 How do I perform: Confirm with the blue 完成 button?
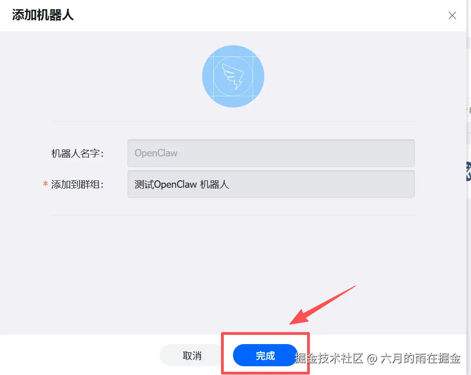tap(265, 356)
